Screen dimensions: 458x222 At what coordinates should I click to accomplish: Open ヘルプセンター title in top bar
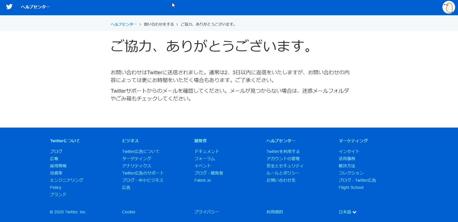coord(35,7)
